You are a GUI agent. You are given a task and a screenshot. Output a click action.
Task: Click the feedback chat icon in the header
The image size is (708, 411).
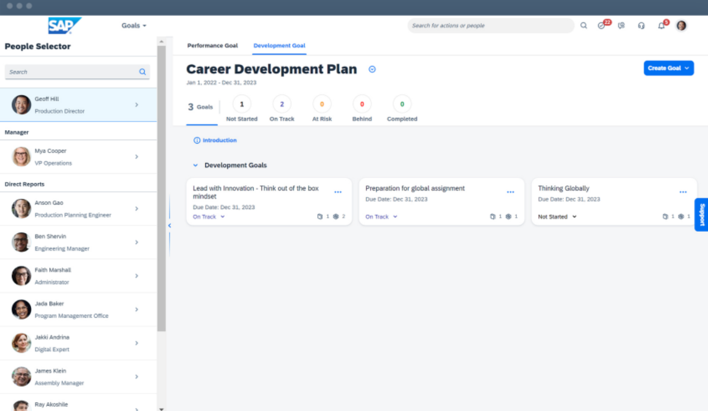[x=621, y=25]
